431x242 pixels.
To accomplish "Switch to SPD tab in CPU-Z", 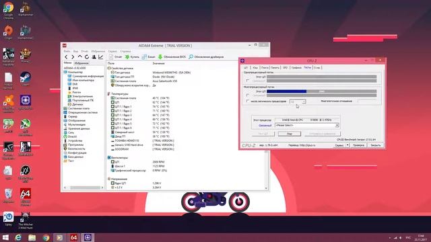I will (x=286, y=67).
